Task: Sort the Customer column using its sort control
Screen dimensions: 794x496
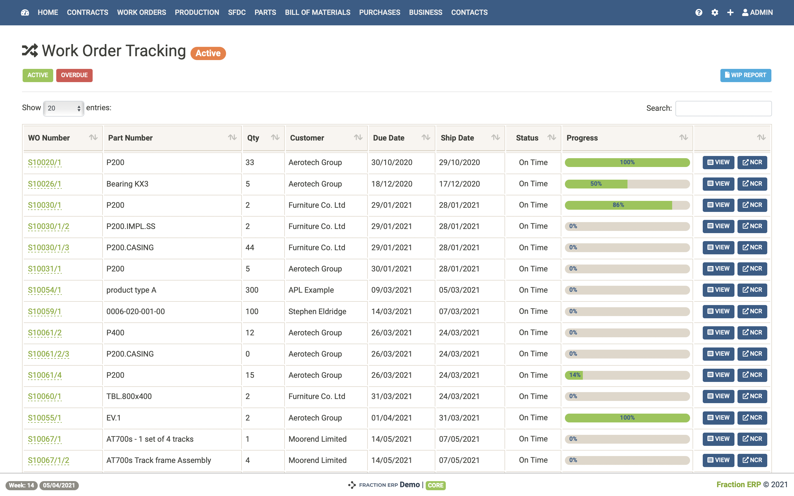Action: coord(358,138)
